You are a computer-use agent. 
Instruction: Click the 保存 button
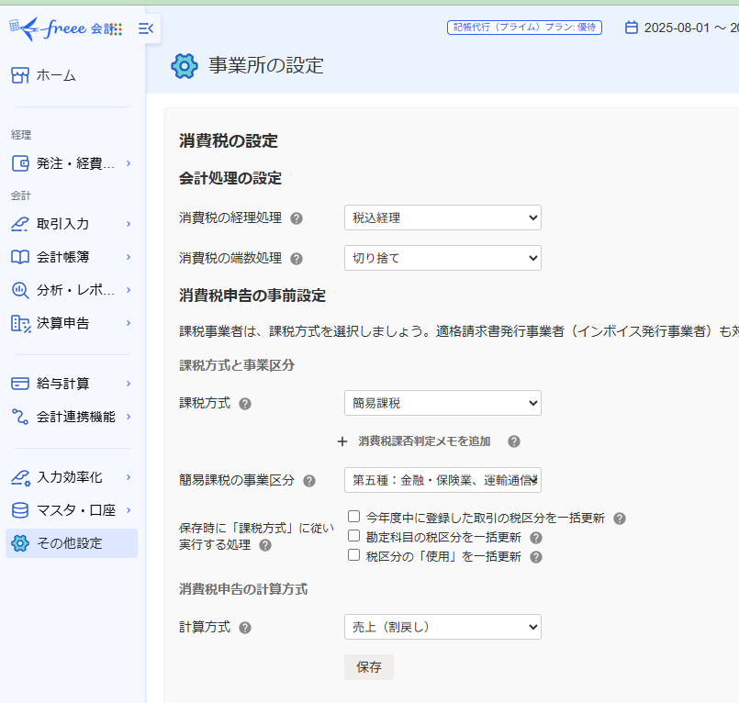pyautogui.click(x=368, y=667)
